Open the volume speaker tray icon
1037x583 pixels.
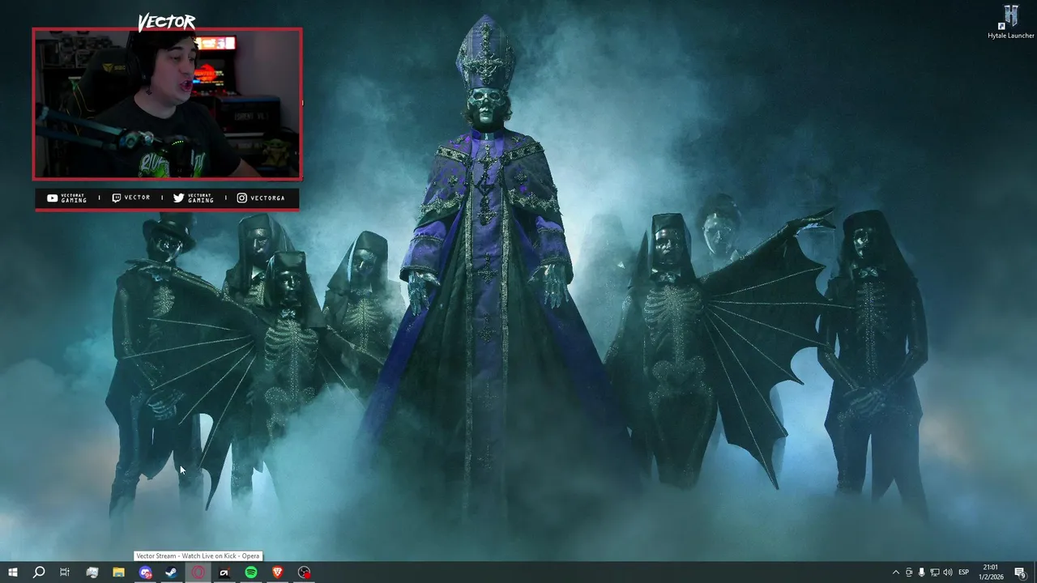948,572
